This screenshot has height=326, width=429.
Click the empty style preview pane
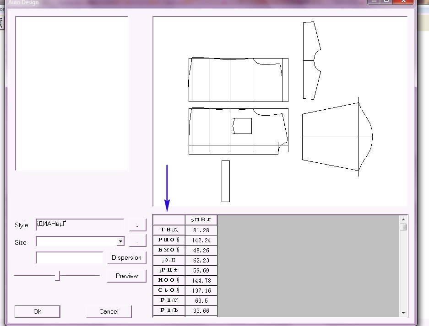(x=72, y=93)
